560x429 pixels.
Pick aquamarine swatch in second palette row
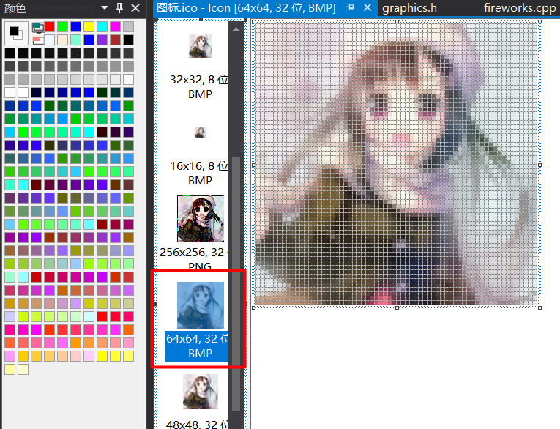(x=75, y=40)
